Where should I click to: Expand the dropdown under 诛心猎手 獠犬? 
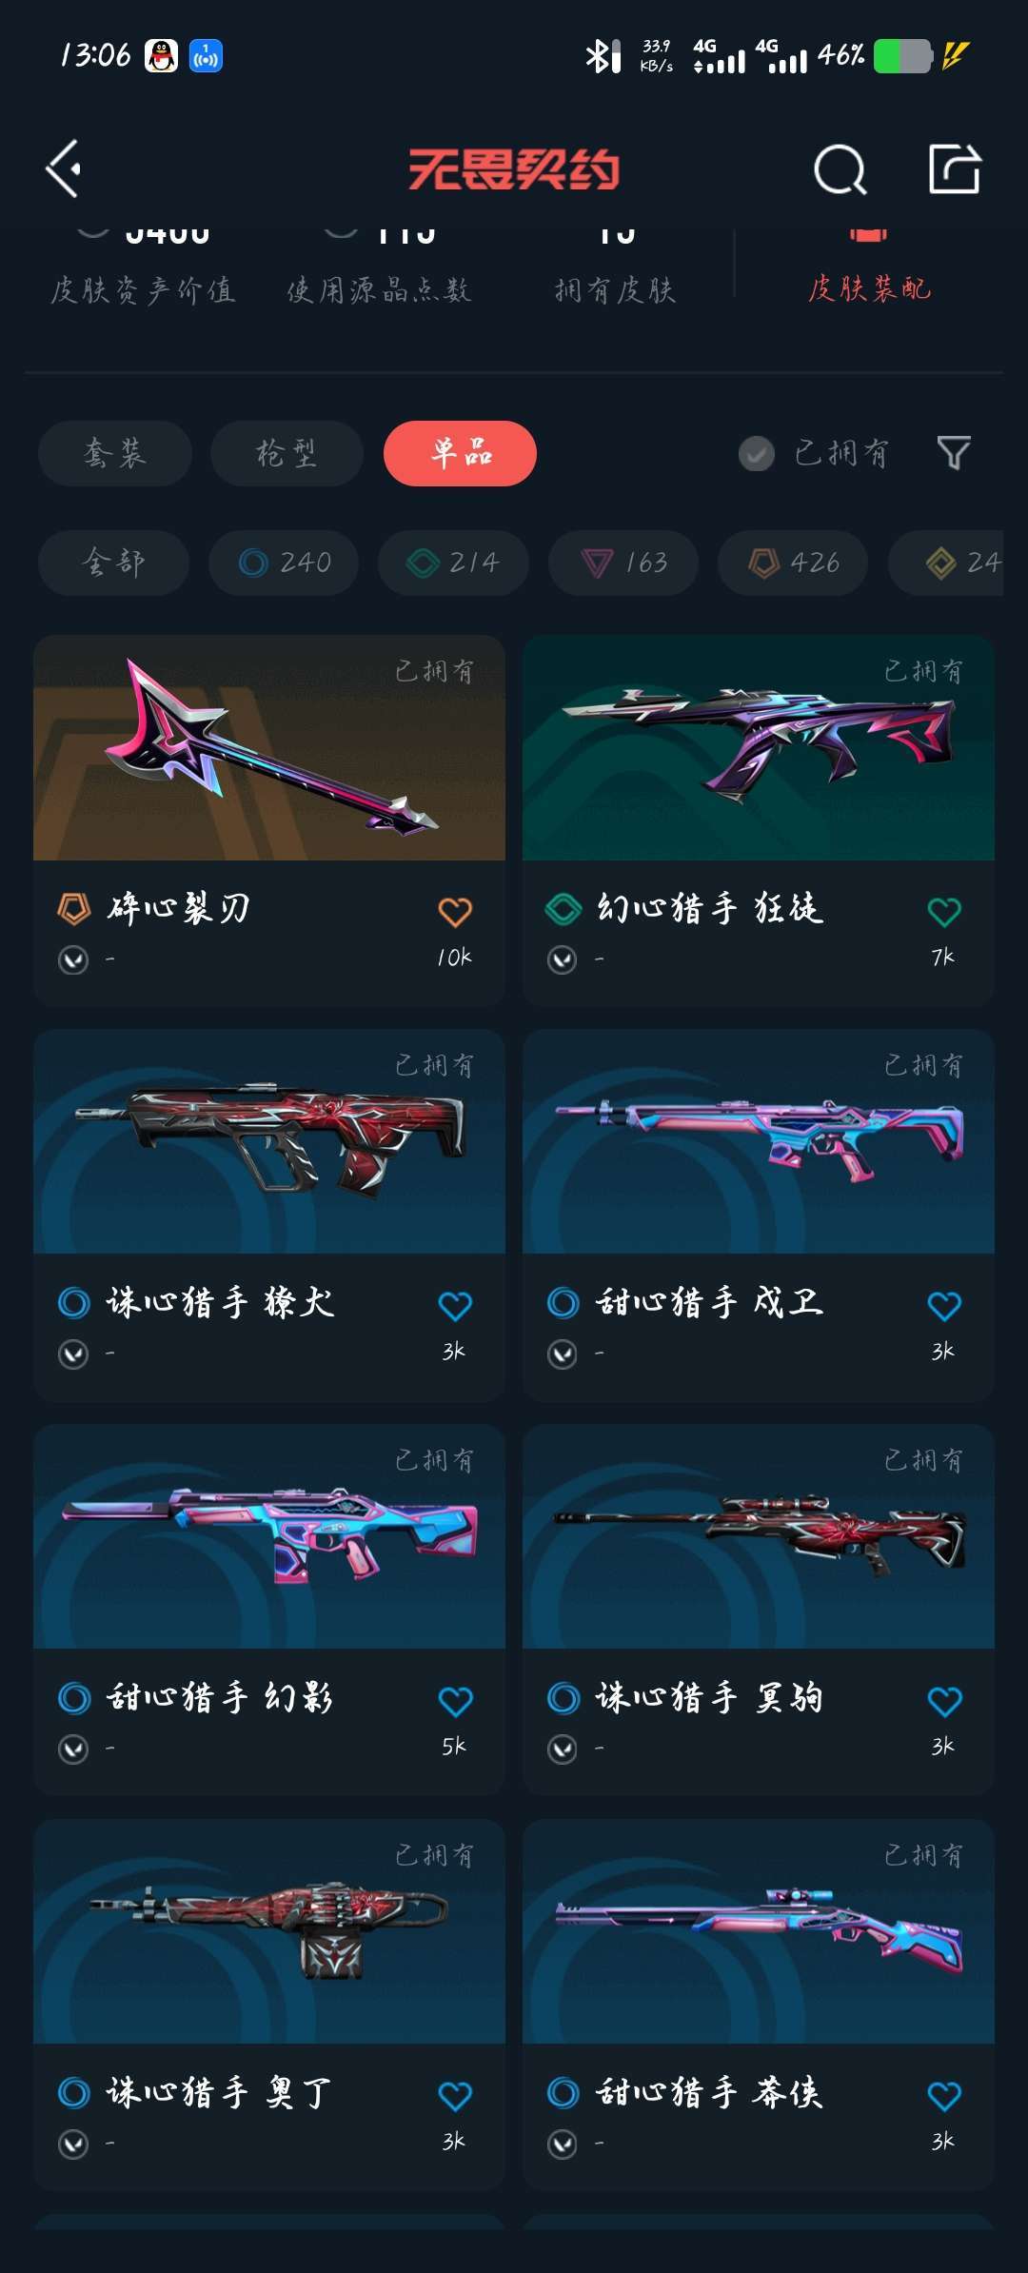click(x=73, y=1354)
